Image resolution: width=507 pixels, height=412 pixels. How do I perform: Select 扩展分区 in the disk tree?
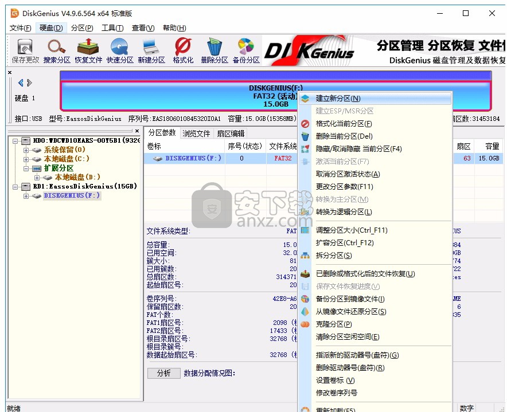coord(59,168)
